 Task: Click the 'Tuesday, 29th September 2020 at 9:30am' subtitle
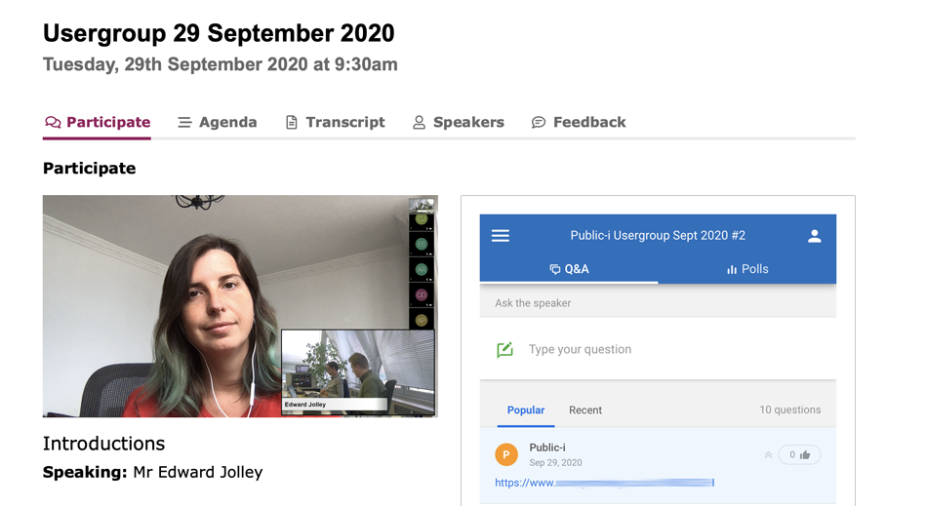[x=220, y=64]
